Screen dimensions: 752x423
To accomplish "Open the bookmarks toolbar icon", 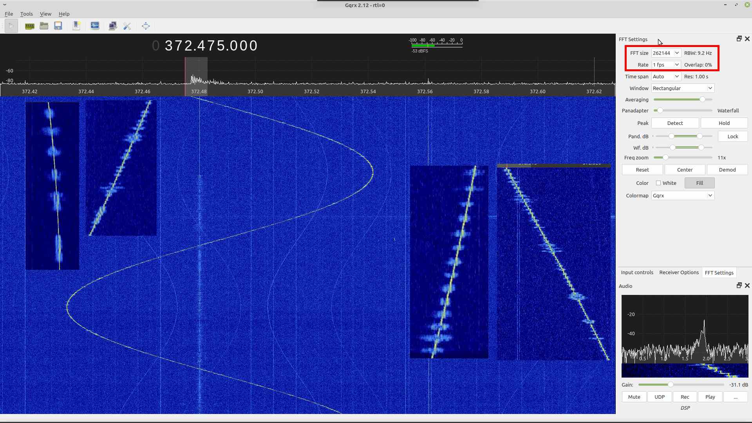I will 76,26.
